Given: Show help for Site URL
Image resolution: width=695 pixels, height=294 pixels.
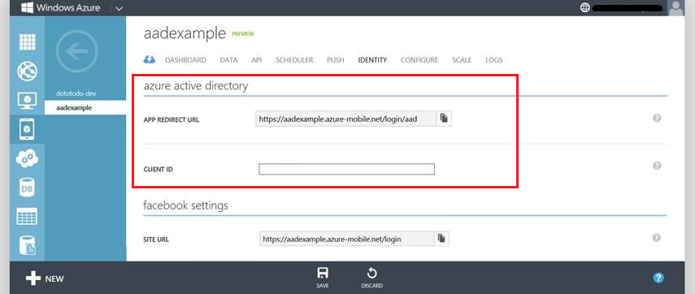Looking at the screenshot, I should coord(657,238).
